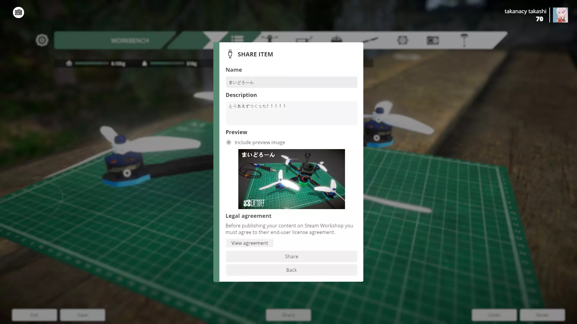Open the settings gear beside Workbench

pyautogui.click(x=42, y=40)
